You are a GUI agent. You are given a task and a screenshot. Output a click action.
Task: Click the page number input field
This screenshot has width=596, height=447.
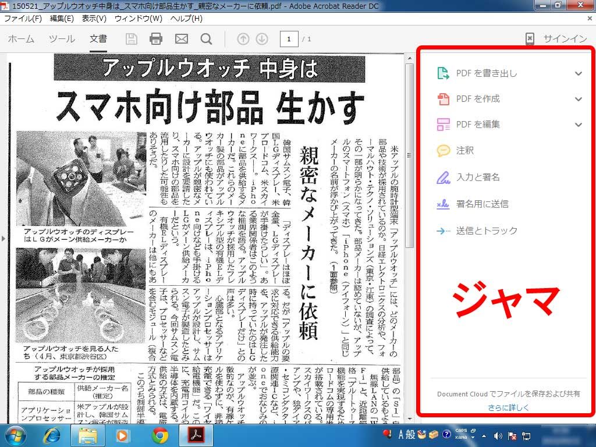point(289,39)
